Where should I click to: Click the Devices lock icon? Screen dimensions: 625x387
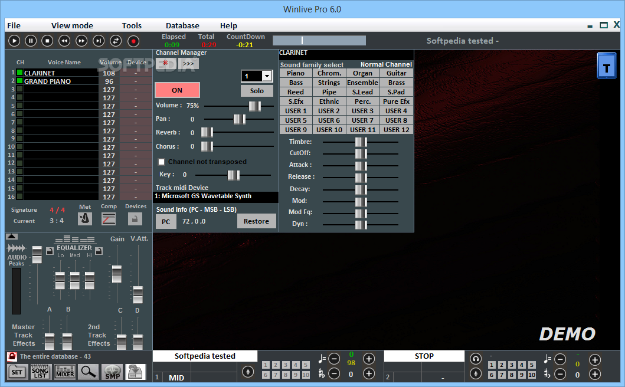click(x=135, y=218)
